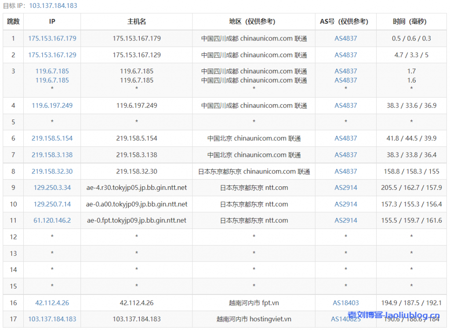Open the blue 219.158.32.30 IP link
Screen dimensions: 450x330
[52, 171]
